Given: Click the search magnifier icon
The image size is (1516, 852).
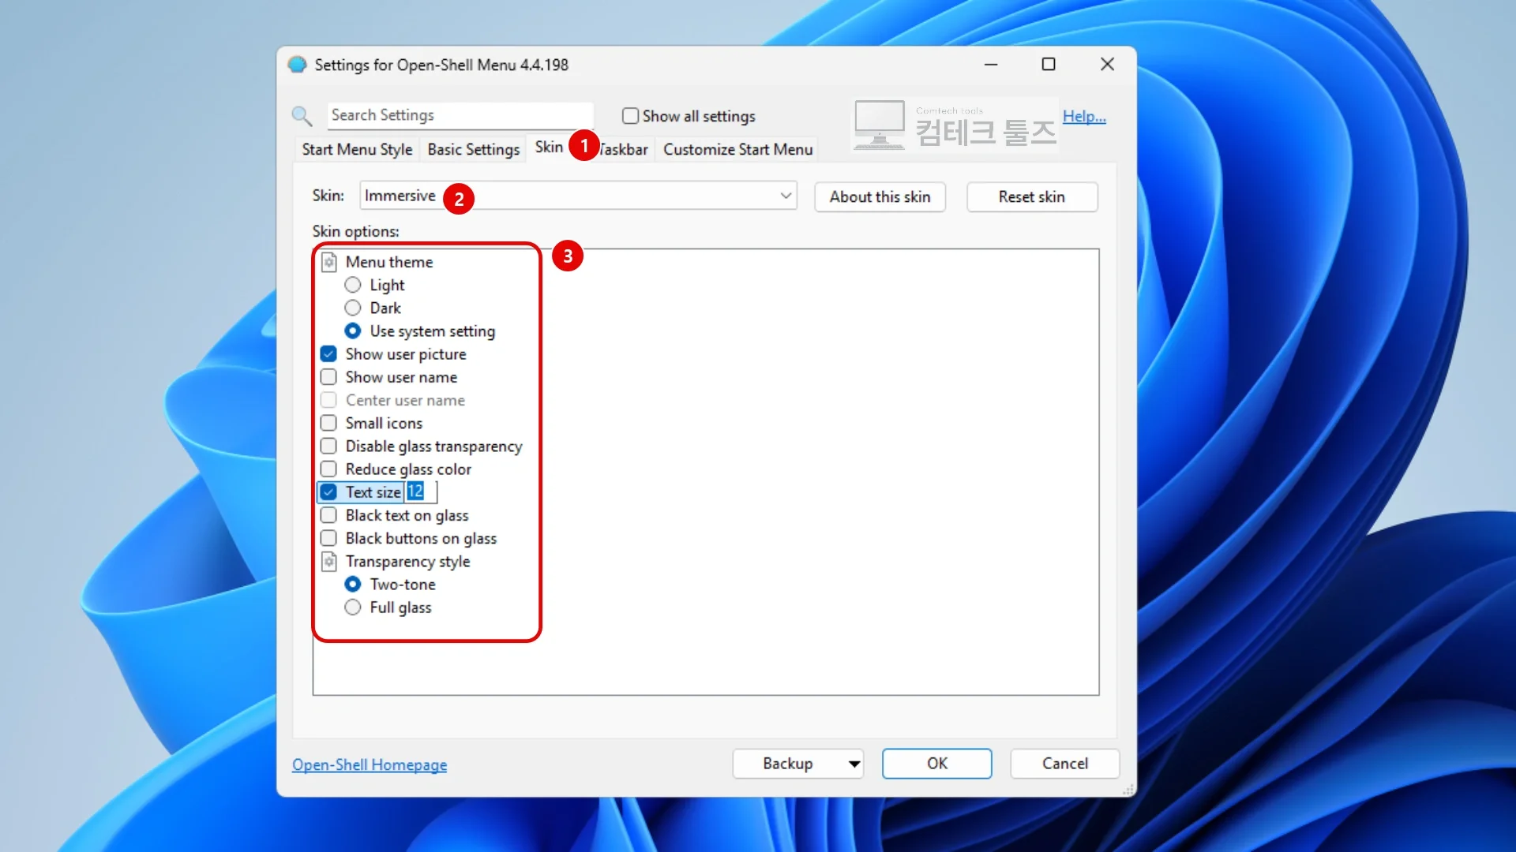Looking at the screenshot, I should [x=302, y=116].
